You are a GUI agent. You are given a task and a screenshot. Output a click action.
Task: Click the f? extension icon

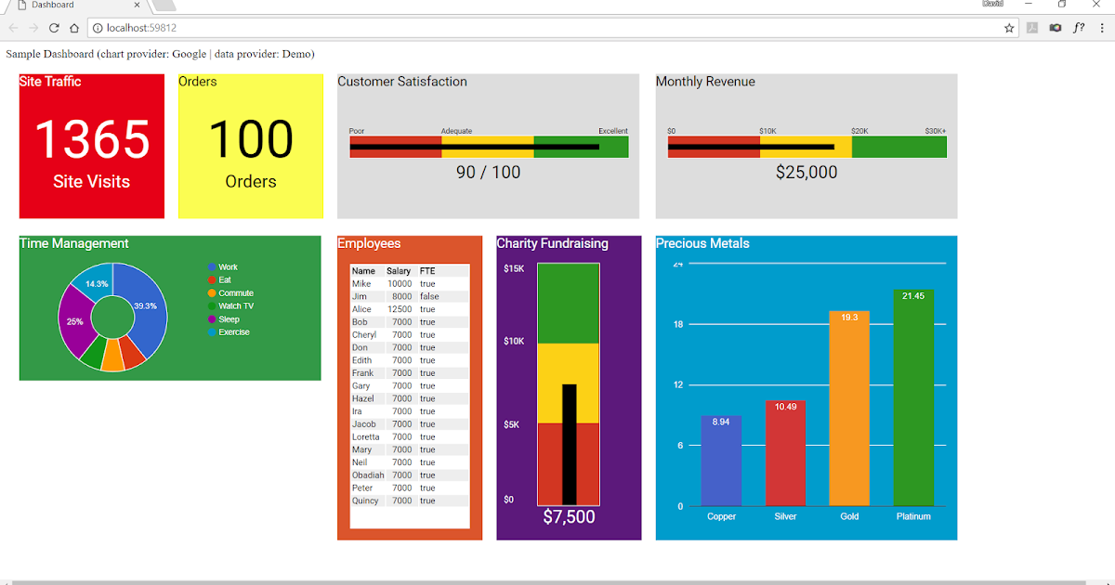(1079, 28)
